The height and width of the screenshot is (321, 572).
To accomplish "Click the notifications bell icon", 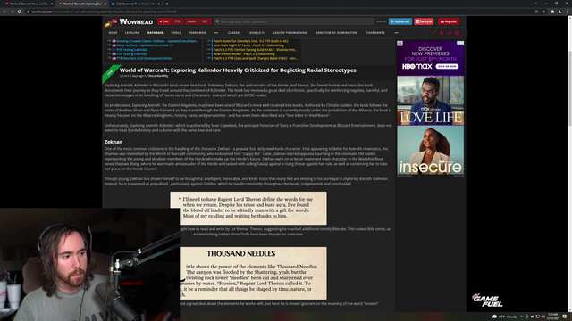I will point(442,33).
